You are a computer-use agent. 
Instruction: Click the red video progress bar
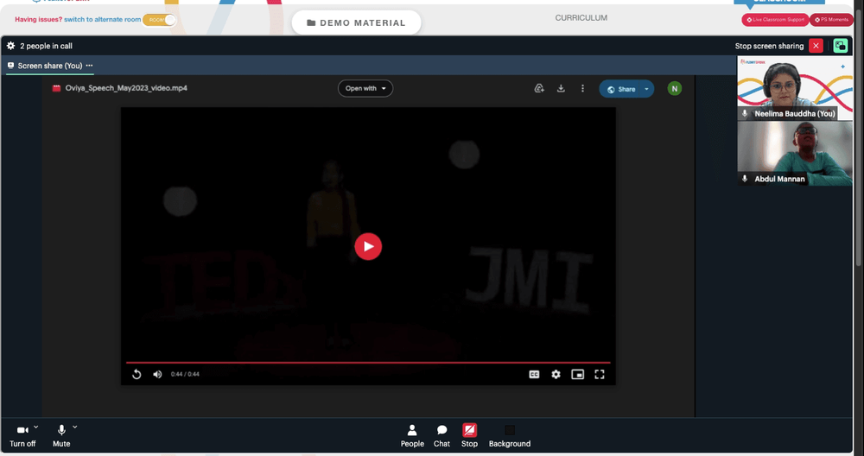click(x=368, y=363)
